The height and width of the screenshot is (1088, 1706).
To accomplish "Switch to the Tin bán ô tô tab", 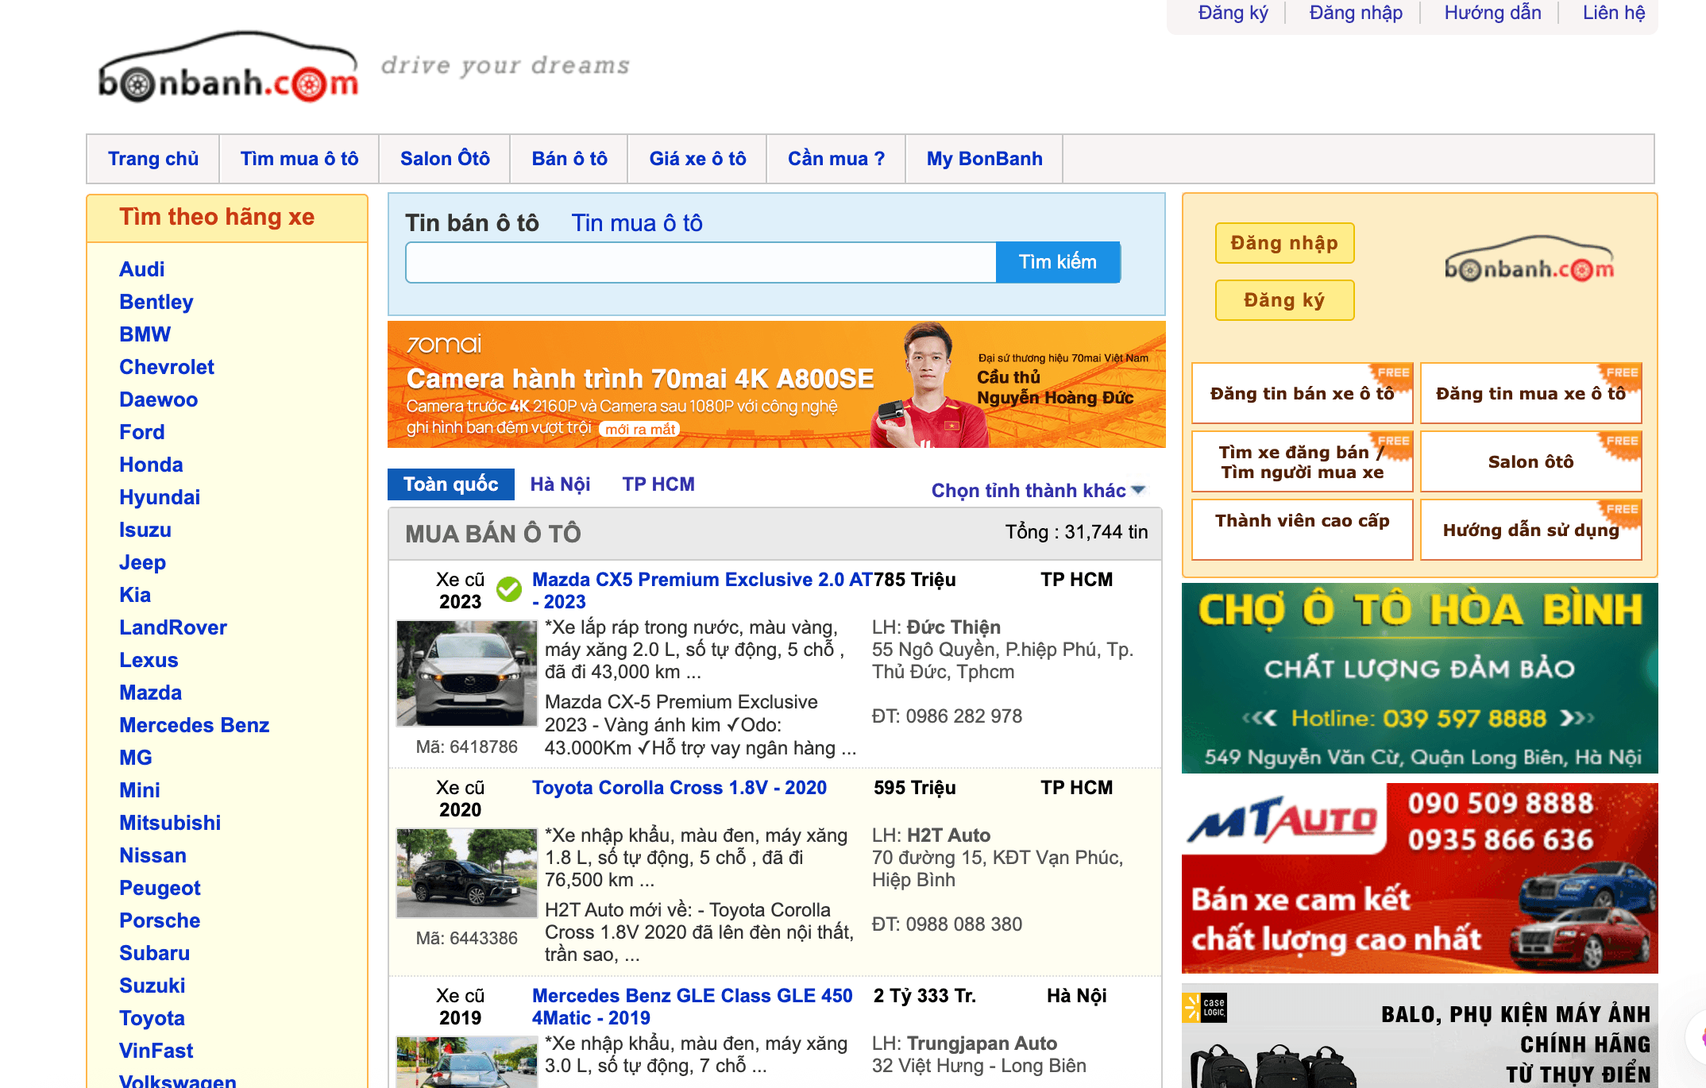I will coord(472,223).
